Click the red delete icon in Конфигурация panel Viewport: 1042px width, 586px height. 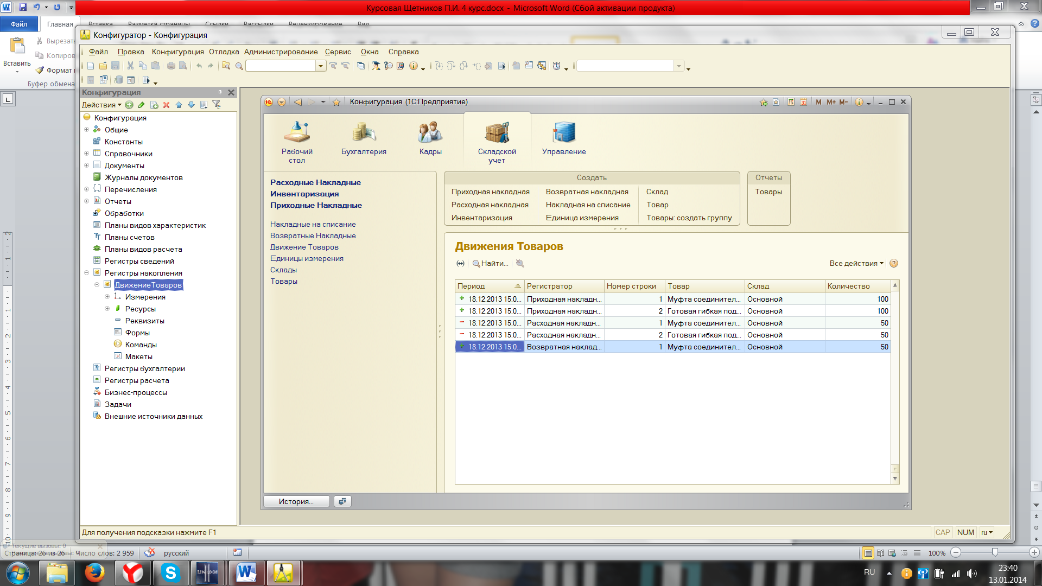(166, 105)
